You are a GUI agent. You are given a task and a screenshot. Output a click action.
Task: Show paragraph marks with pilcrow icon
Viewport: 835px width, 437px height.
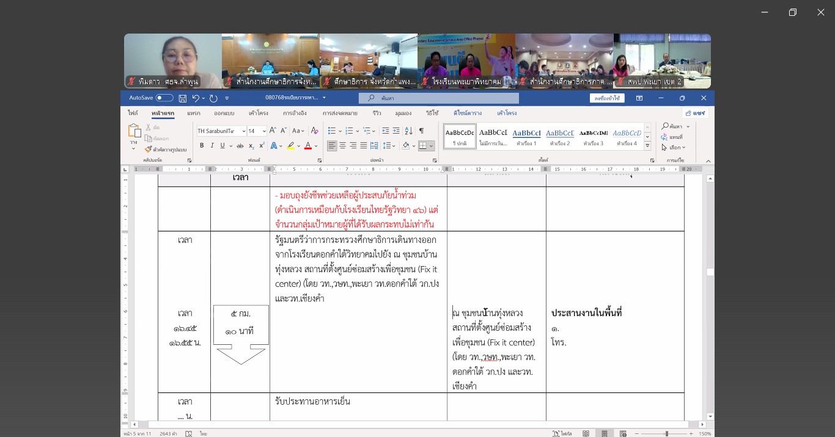coord(421,131)
